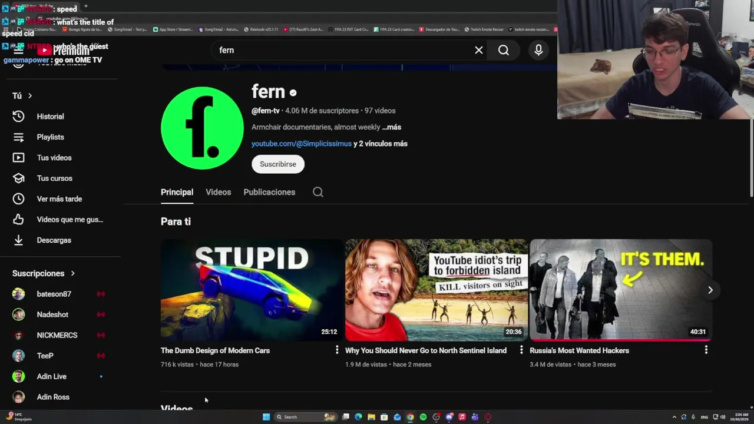Play the forbidden island thumbnail

(436, 290)
